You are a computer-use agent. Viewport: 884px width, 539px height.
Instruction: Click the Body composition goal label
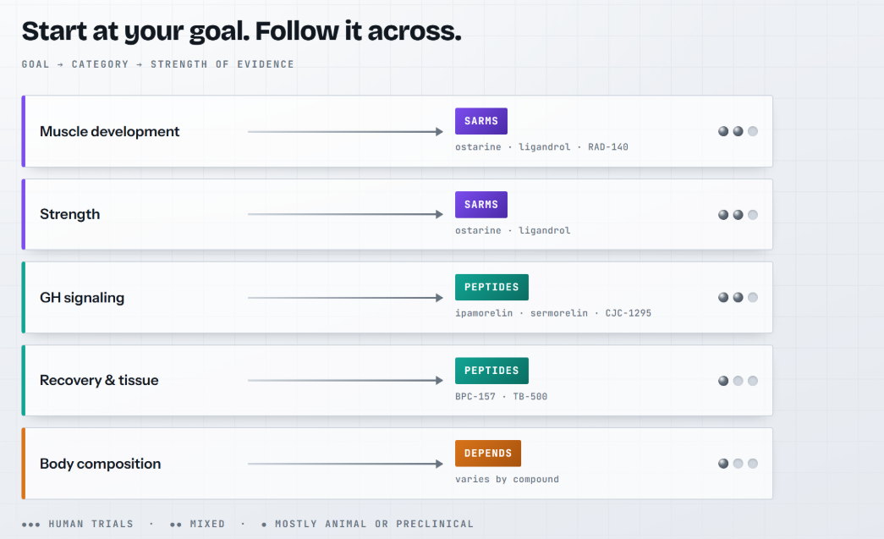(x=100, y=464)
